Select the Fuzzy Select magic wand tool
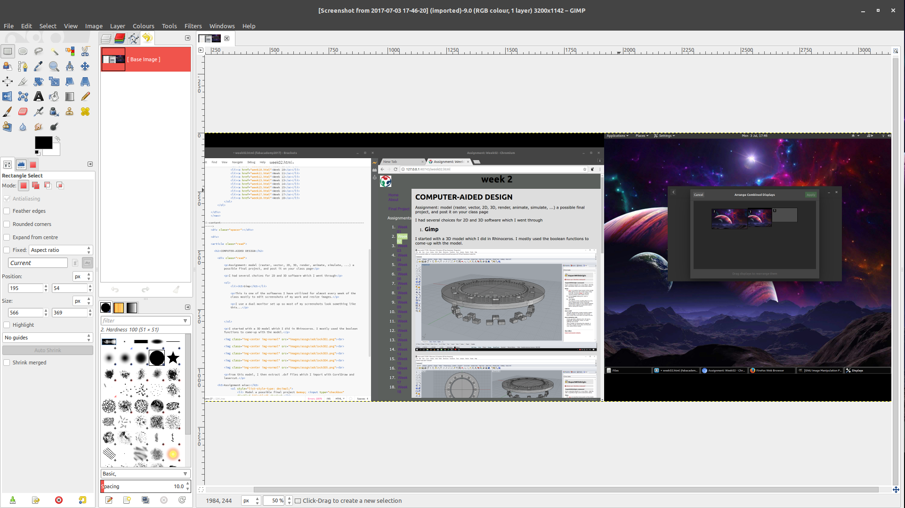Screen dimensions: 905x508 click(x=54, y=51)
